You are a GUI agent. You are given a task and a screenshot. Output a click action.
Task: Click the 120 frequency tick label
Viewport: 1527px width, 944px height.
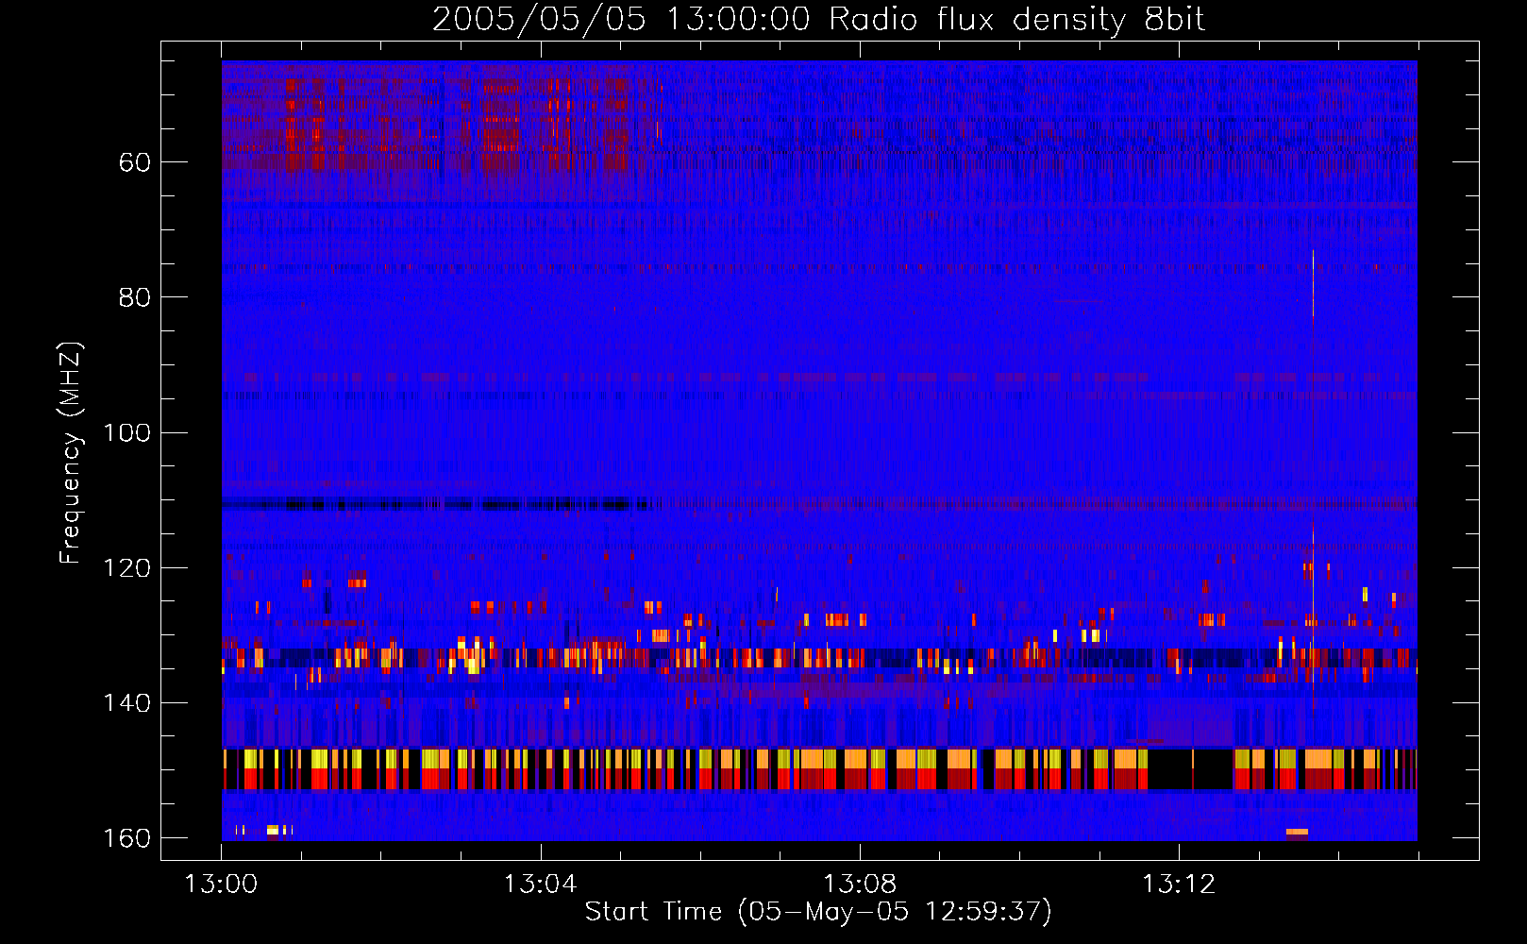[126, 567]
